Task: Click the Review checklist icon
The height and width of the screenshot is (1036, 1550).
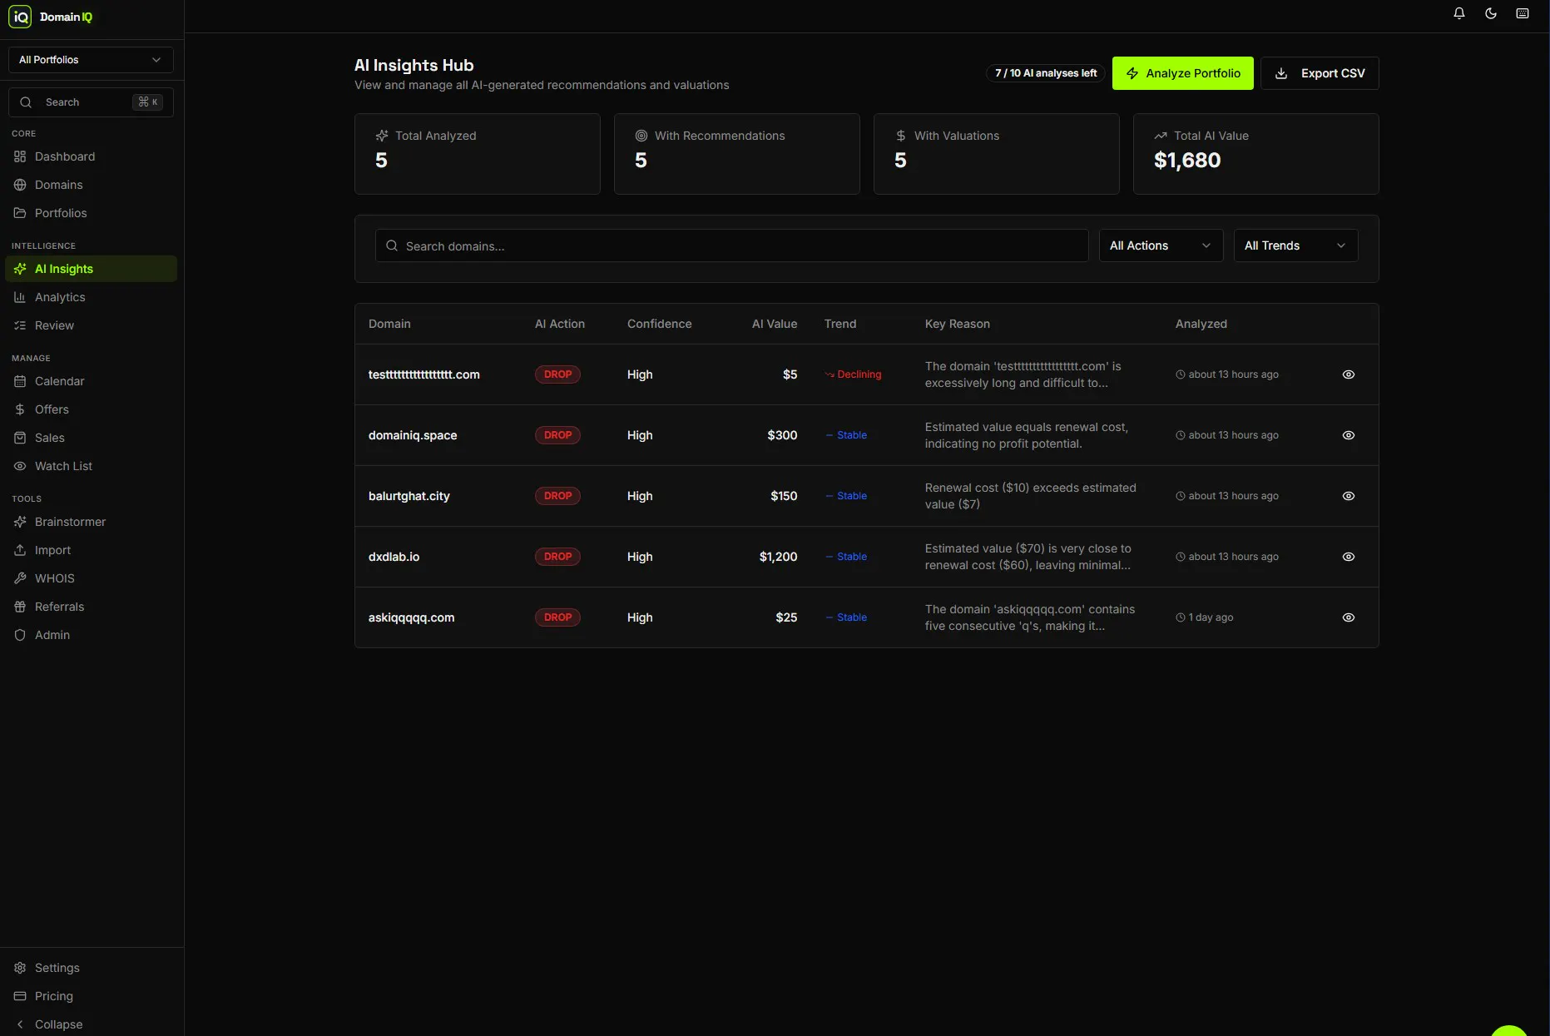Action: [20, 325]
